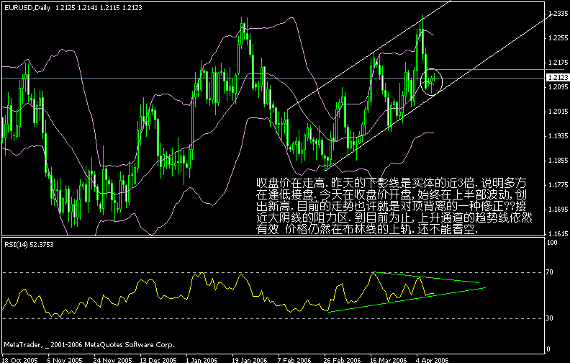Click the OHLC values 1.2125 1.2141 1.2115 1.2123
The image size is (570, 363).
click(99, 8)
